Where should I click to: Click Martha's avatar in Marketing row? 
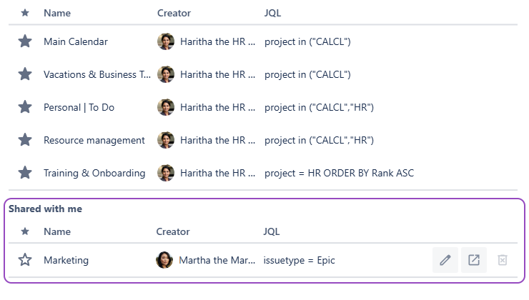pyautogui.click(x=164, y=260)
